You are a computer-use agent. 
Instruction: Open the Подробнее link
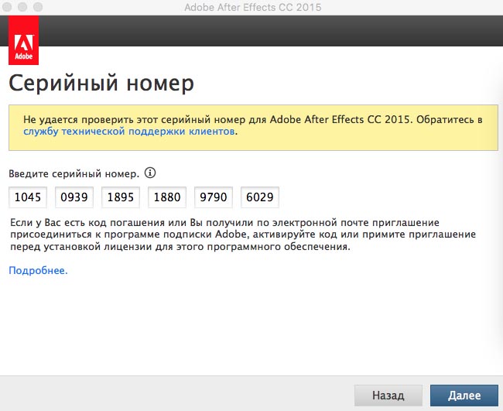pyautogui.click(x=38, y=270)
